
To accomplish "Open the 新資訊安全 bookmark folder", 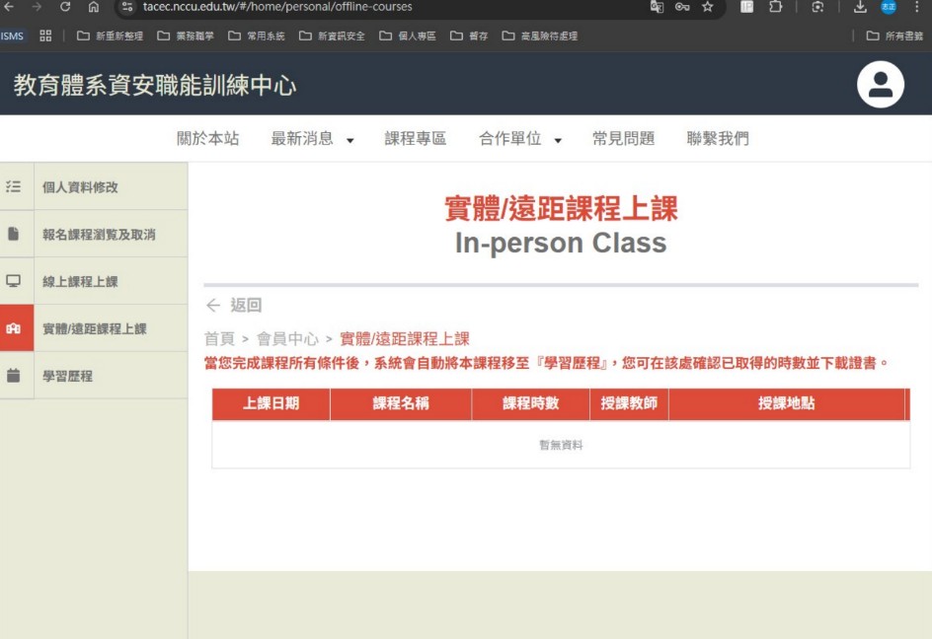I will 333,35.
